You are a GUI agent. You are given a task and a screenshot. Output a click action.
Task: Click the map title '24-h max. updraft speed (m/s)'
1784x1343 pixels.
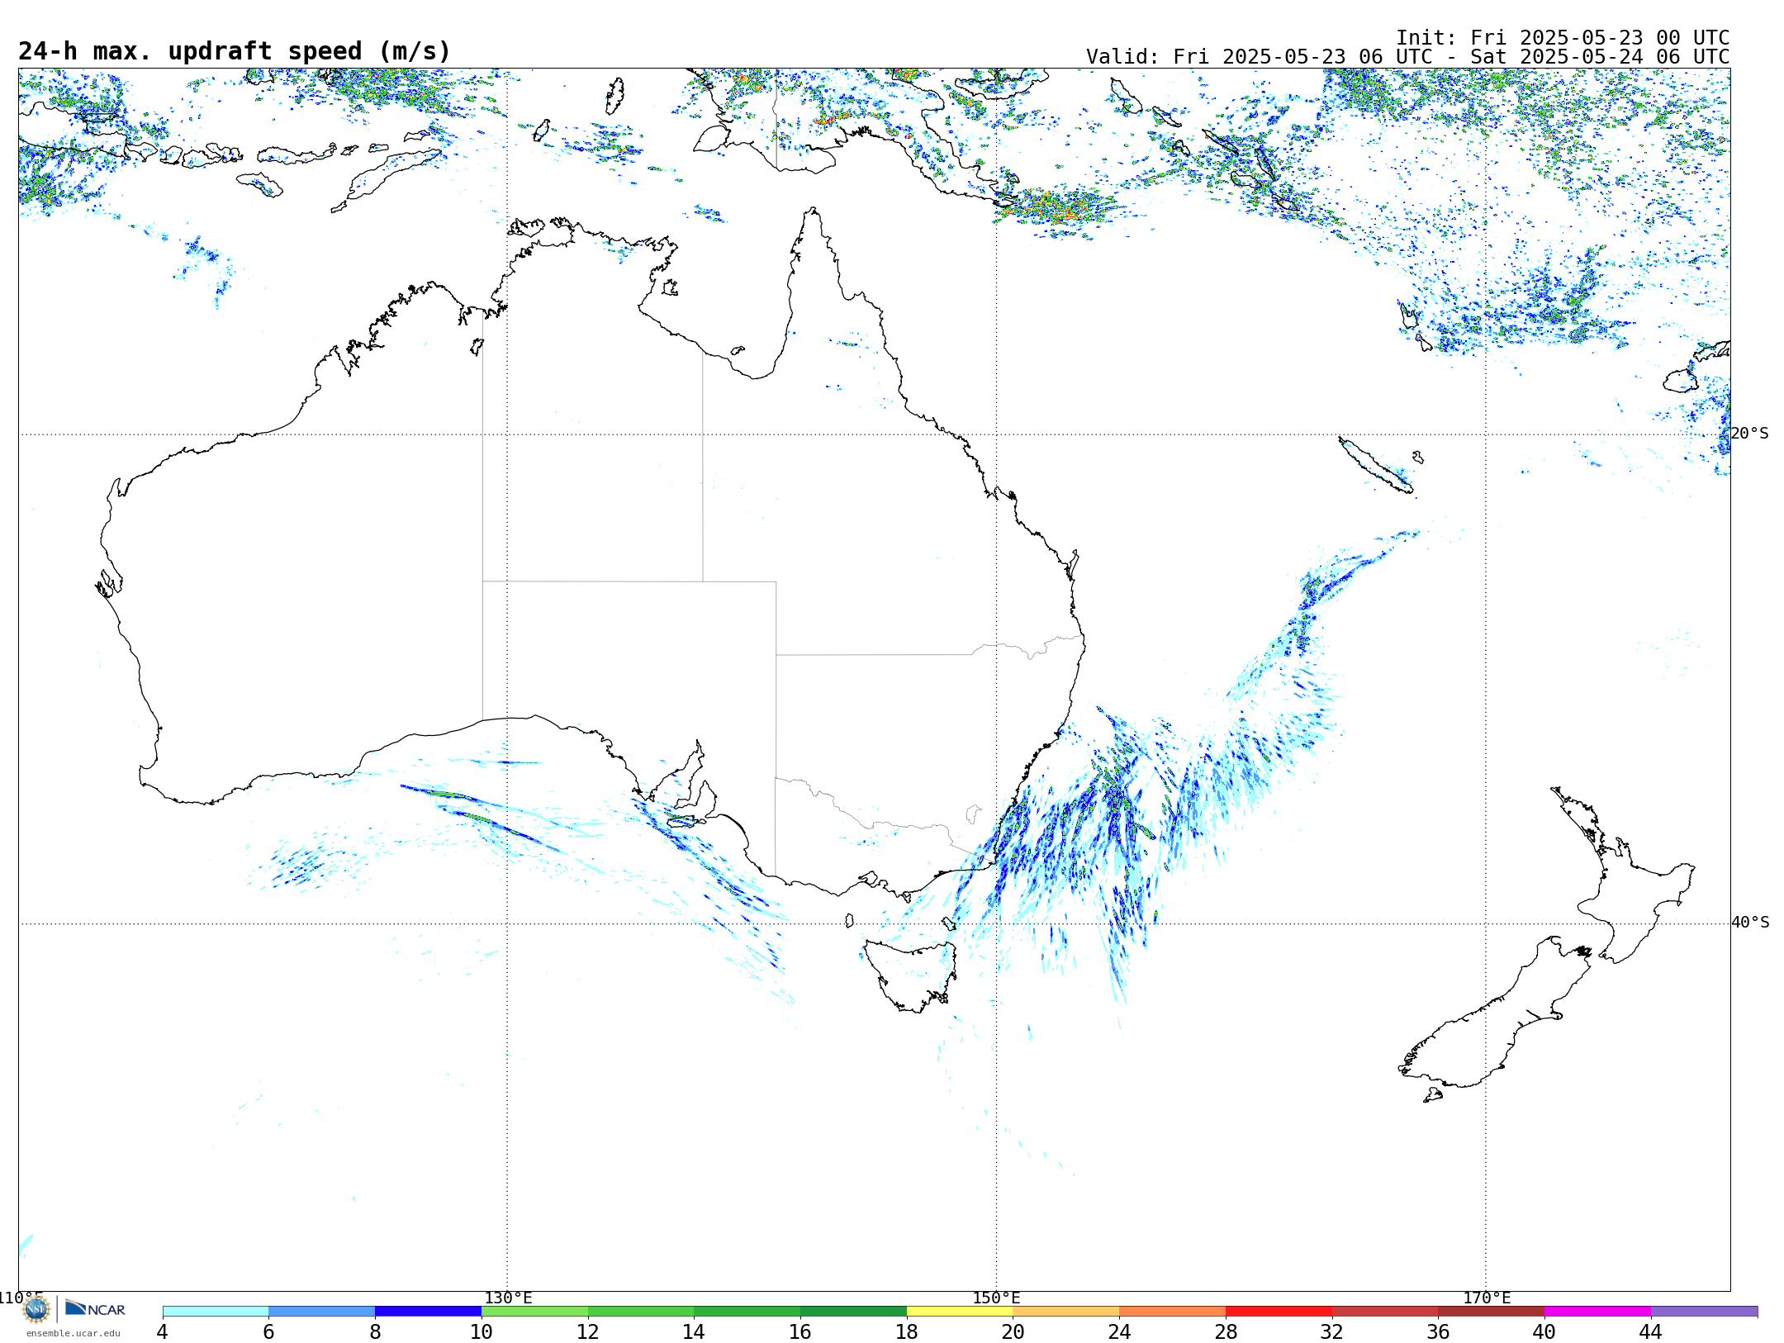coord(235,51)
